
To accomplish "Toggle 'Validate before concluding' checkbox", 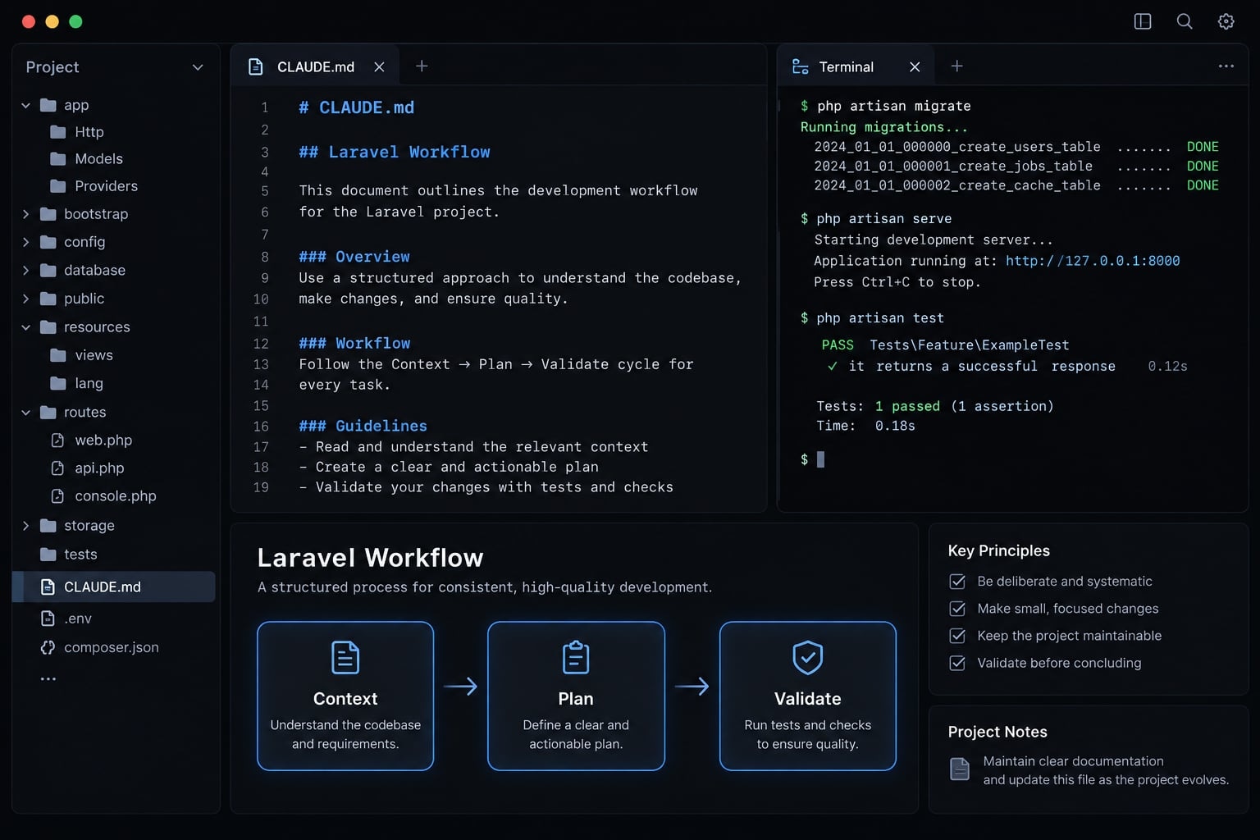I will pos(957,663).
